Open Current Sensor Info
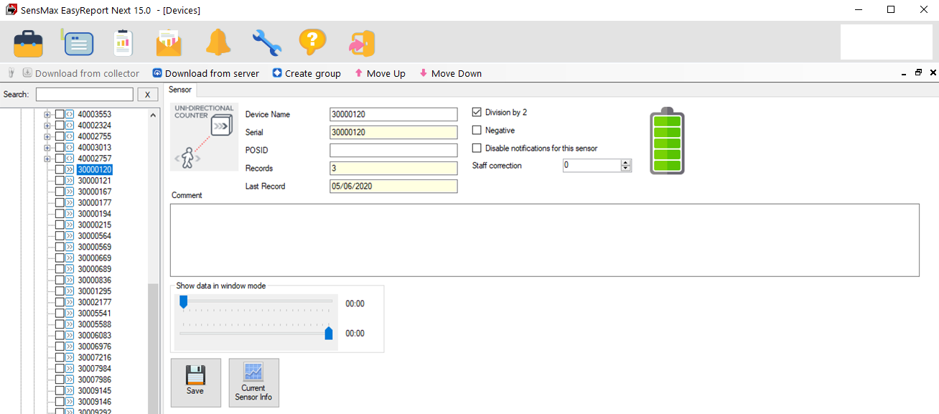 pos(253,382)
